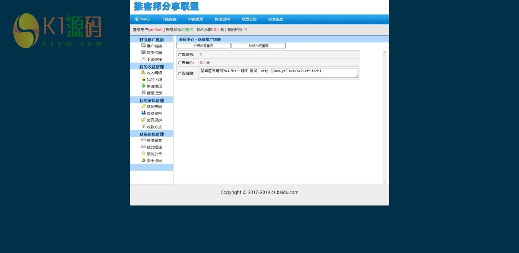Viewport: 519px width, 253px height.
Task: Click the Copyright © 2017-2019 cs.baidu.com footer text
Action: coord(259,192)
